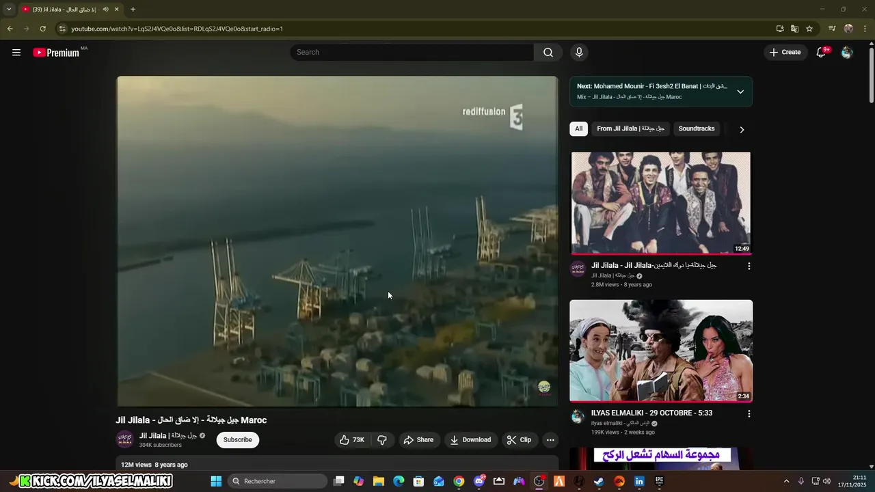The image size is (875, 492).
Task: Open the notifications bell
Action: click(x=821, y=53)
